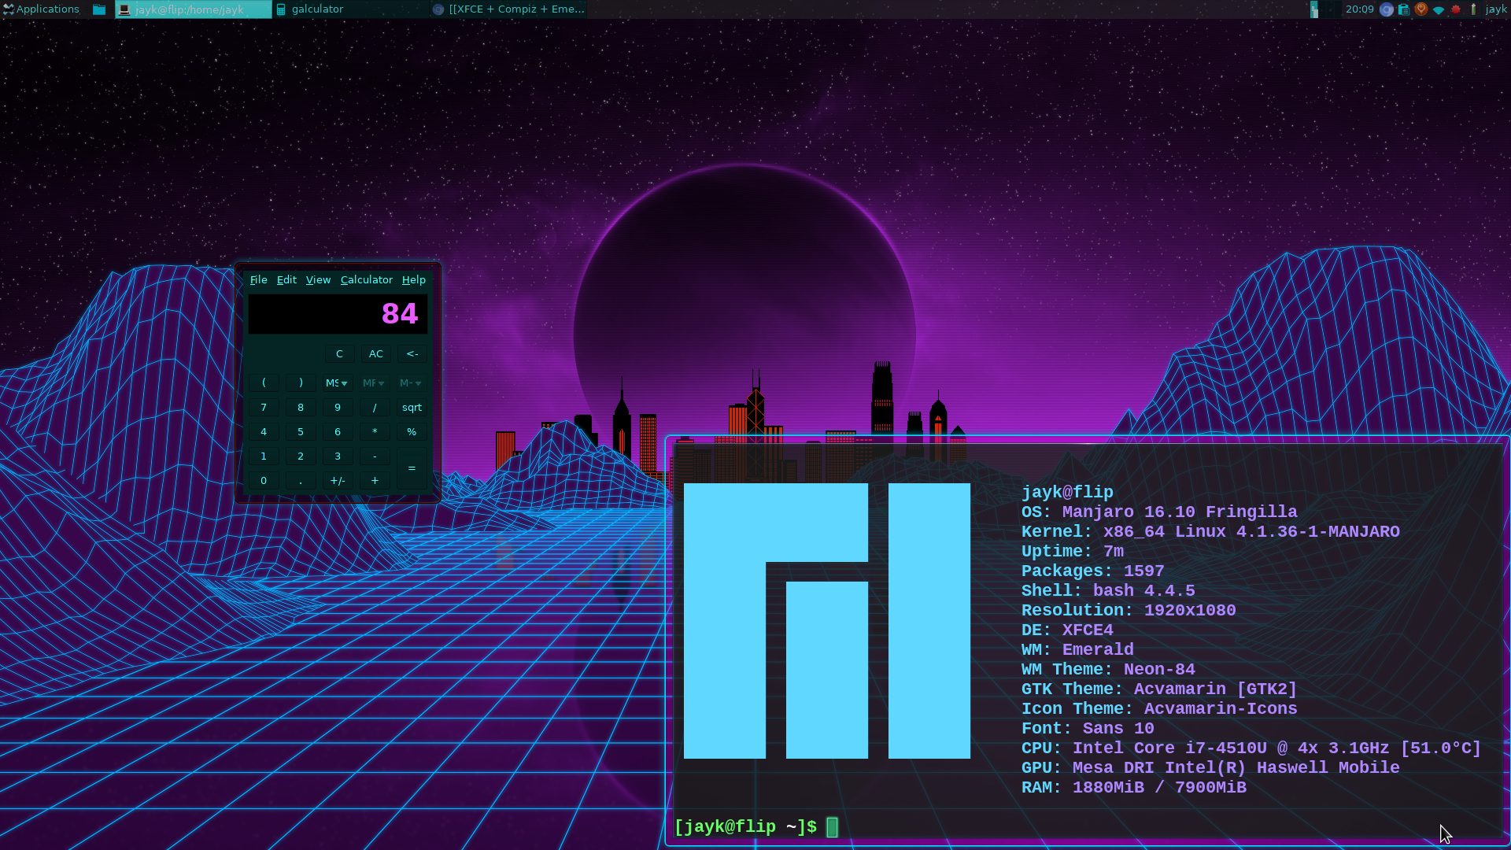Click the close parenthesis button
Viewport: 1511px width, 850px height.
tap(301, 382)
